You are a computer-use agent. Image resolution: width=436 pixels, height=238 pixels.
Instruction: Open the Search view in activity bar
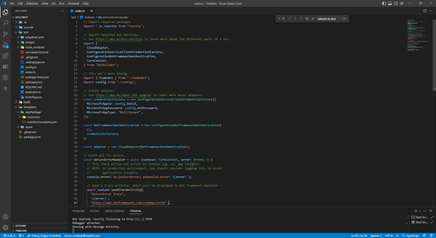tap(5, 23)
